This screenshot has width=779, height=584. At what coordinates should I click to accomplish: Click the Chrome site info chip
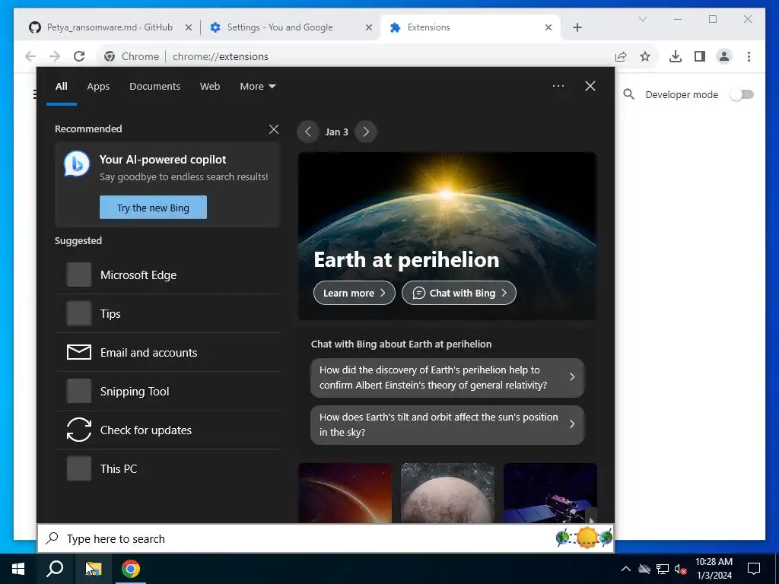click(x=132, y=56)
